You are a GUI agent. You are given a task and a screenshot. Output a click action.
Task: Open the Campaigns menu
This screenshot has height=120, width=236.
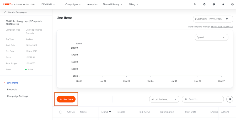click(x=73, y=4)
